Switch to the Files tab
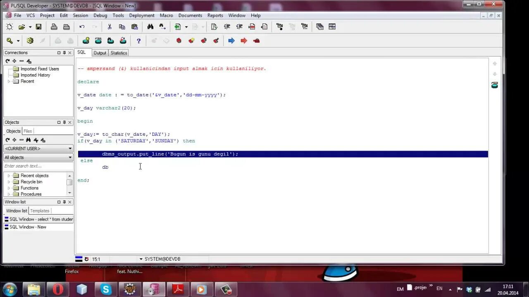 pyautogui.click(x=28, y=131)
